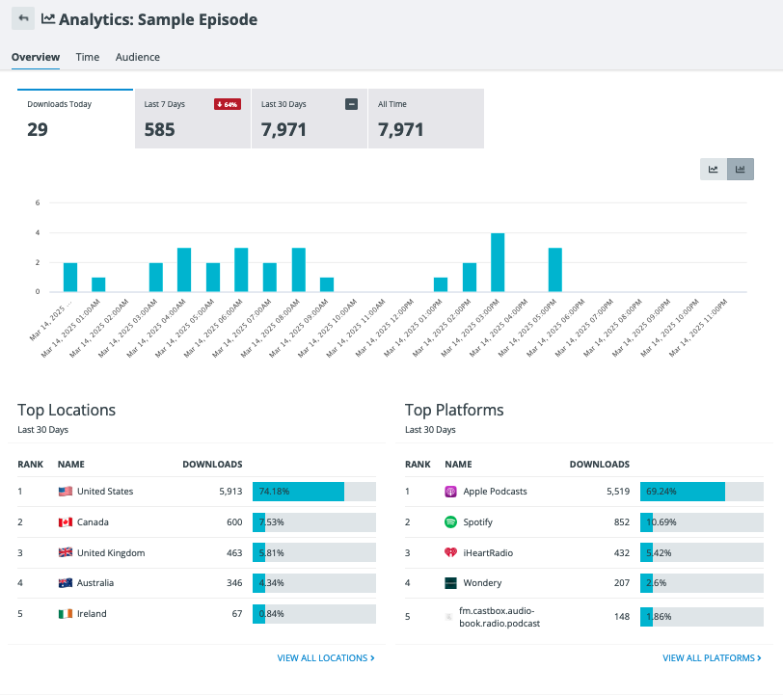
Task: Click the red 64% decrease badge
Action: tap(228, 104)
